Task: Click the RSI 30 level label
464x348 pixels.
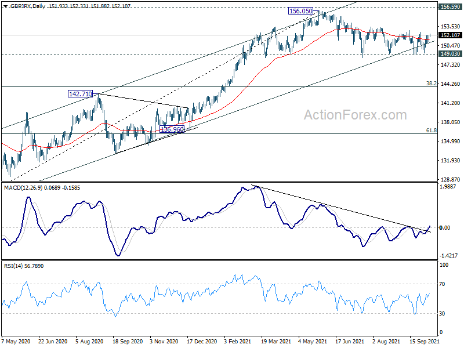Action: pos(442,313)
